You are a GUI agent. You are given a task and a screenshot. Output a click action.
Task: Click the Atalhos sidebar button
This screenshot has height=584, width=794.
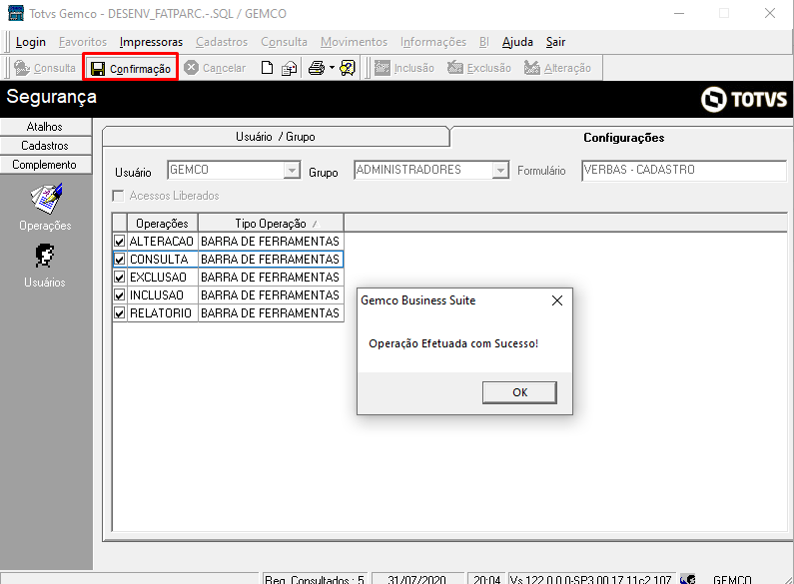45,127
